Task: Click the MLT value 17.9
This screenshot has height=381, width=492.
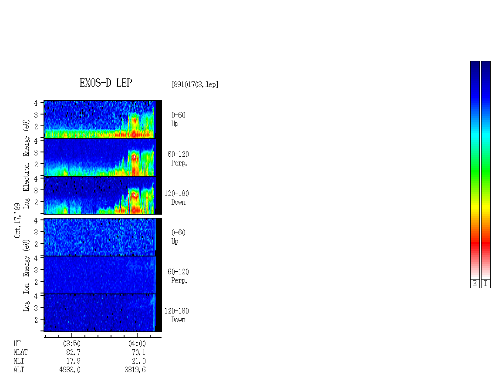Action: pos(74,361)
